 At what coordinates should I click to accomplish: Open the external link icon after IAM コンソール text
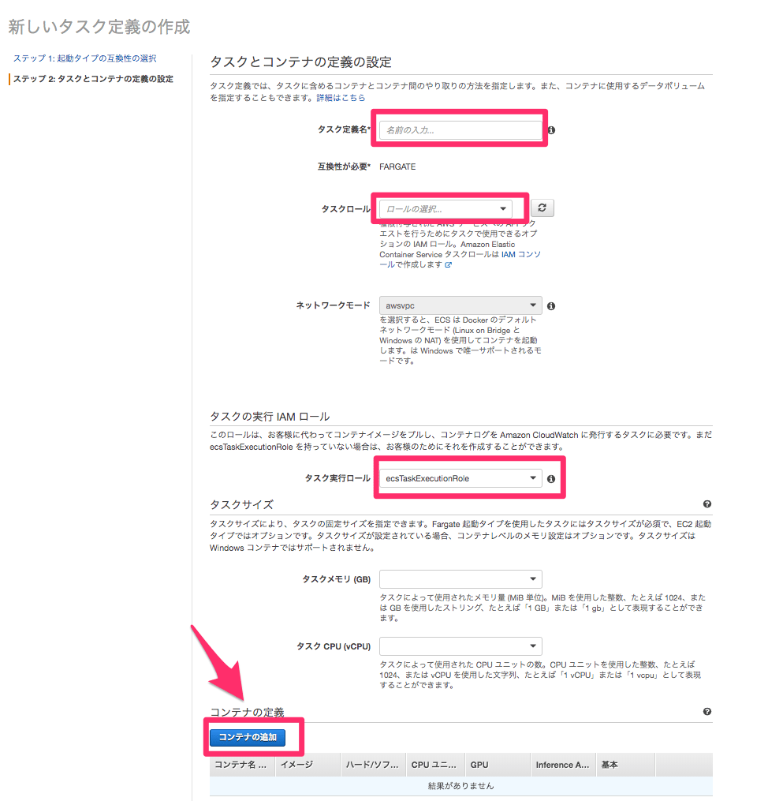coord(449,265)
